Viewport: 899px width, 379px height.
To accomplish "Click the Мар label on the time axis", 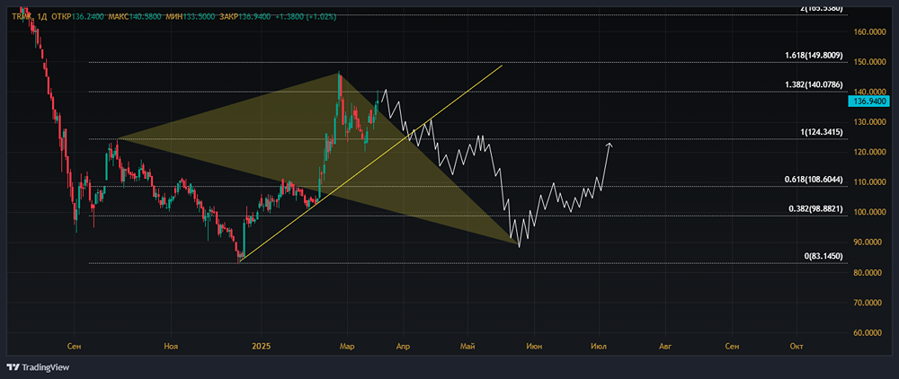I will click(347, 347).
